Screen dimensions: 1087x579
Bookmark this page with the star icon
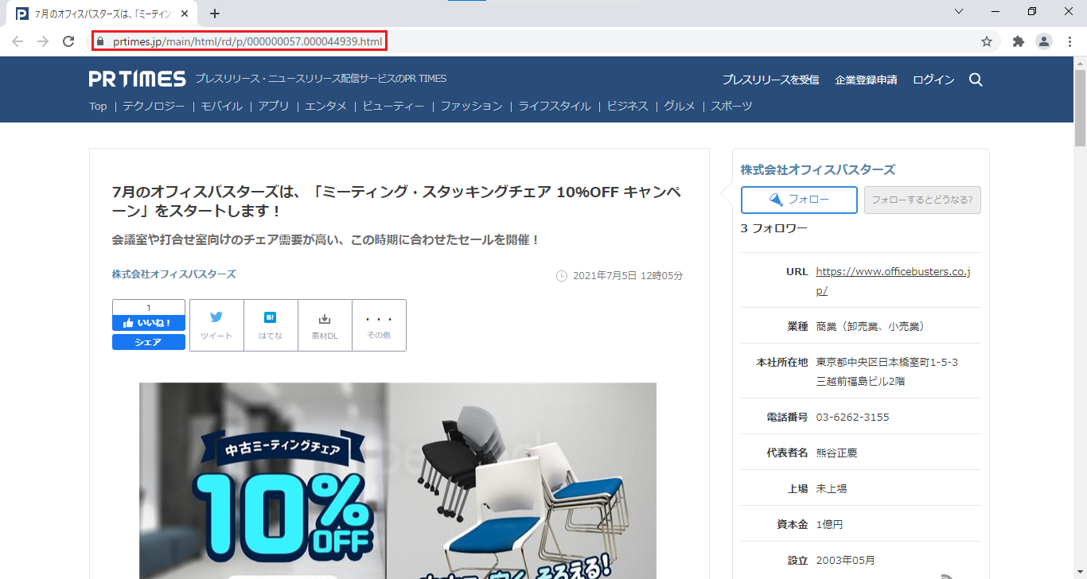click(x=987, y=41)
